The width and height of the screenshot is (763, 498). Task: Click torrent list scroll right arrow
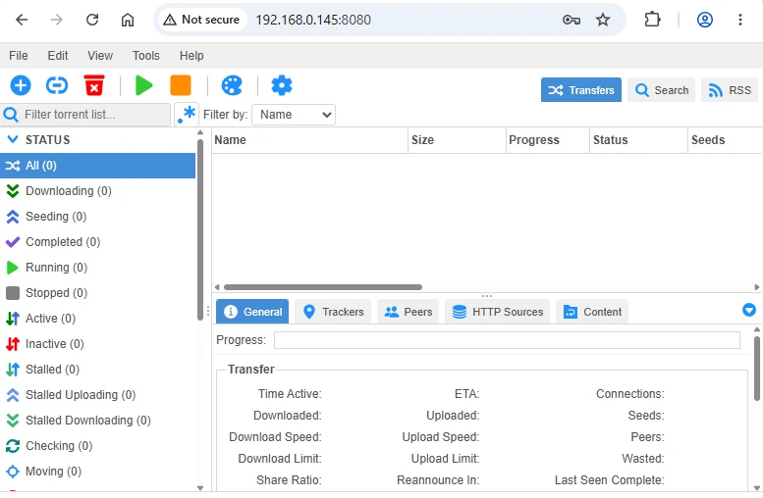pyautogui.click(x=757, y=287)
